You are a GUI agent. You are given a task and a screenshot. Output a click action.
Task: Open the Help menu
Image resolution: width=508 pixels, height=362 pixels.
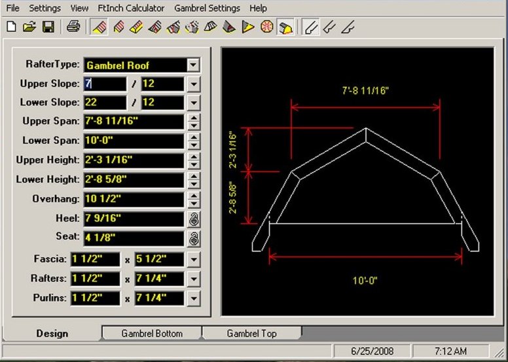pyautogui.click(x=258, y=8)
